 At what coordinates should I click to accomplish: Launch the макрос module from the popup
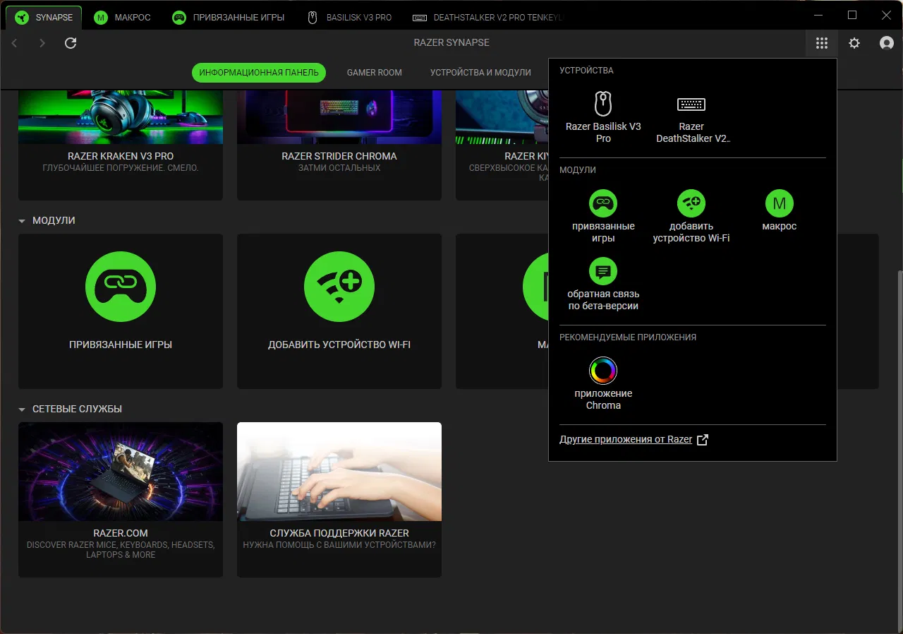tap(780, 211)
